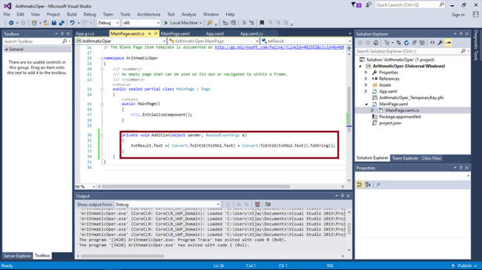Open the go.microsoft.com link in code comment
This screenshot has height=270, width=482.
tap(279, 47)
